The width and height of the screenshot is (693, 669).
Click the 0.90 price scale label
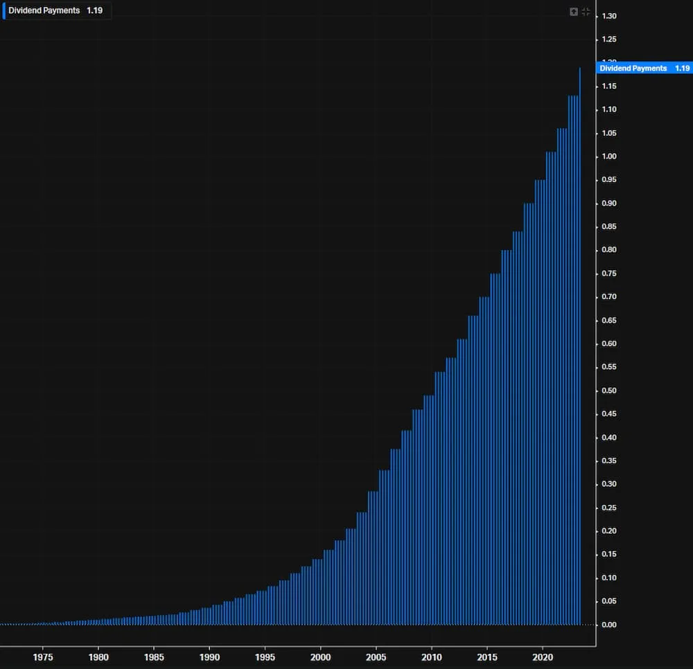[x=609, y=203]
